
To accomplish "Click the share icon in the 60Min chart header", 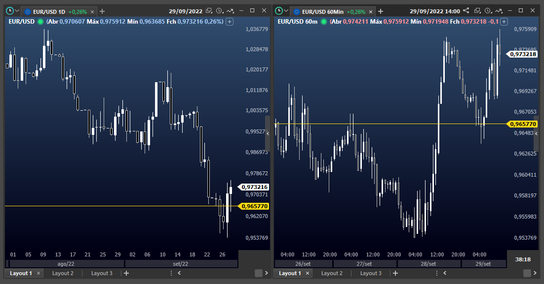I will coord(466,10).
